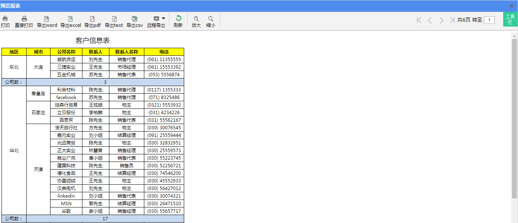
Task: Click the page number input field
Action: (489, 20)
